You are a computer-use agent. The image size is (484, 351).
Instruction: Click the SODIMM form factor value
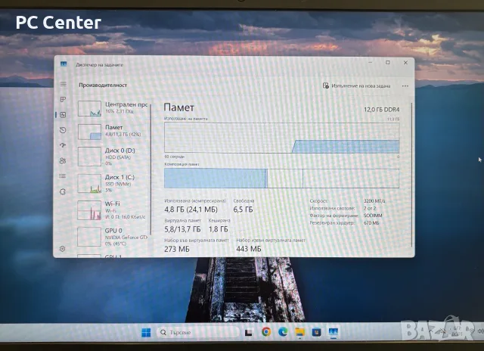click(373, 216)
